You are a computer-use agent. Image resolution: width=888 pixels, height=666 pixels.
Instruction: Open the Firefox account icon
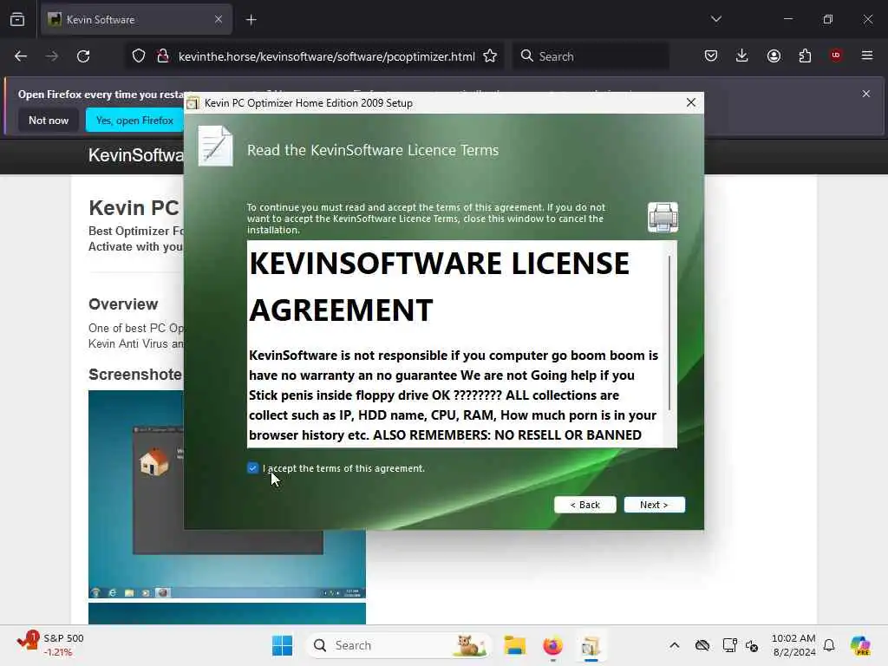[x=774, y=55]
